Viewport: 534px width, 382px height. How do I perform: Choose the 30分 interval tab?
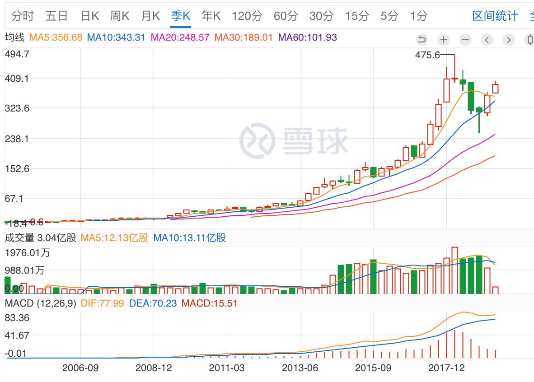pyautogui.click(x=321, y=16)
